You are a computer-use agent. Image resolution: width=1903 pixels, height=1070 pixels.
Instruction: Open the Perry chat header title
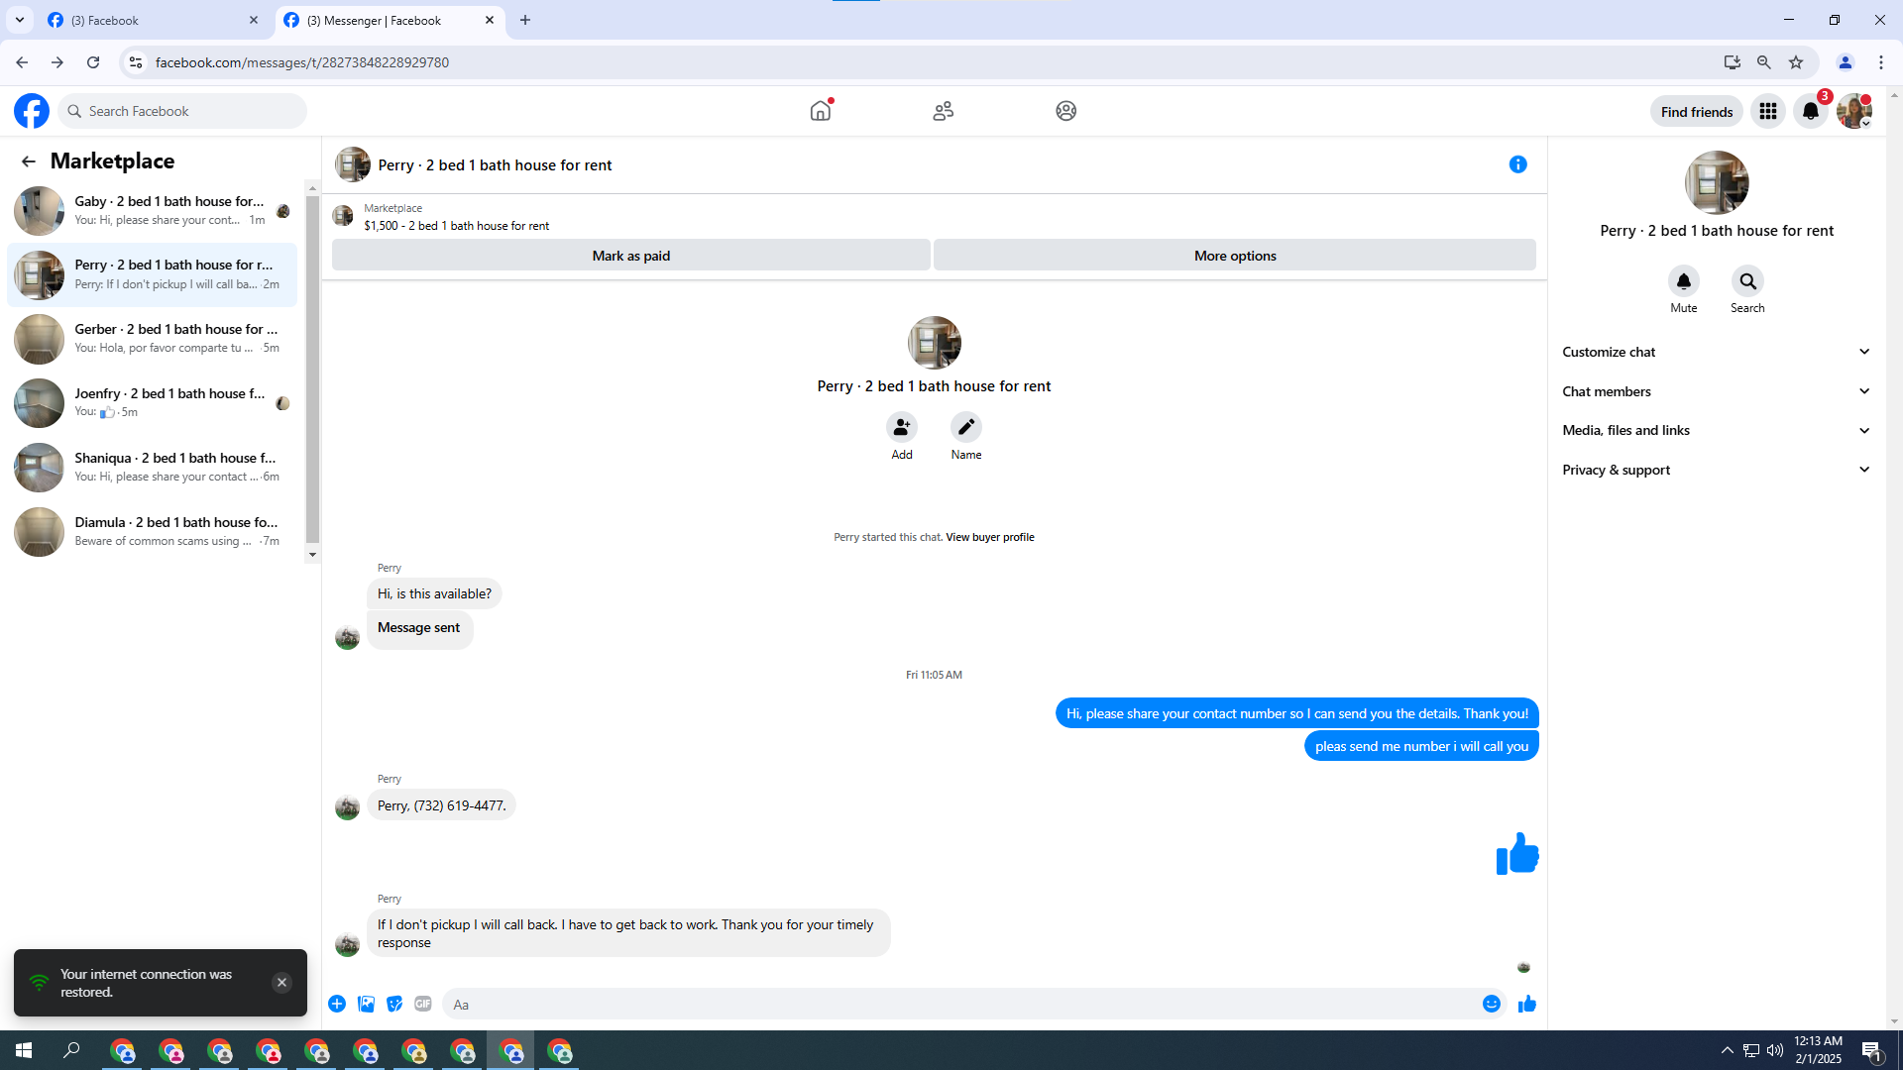tap(495, 165)
